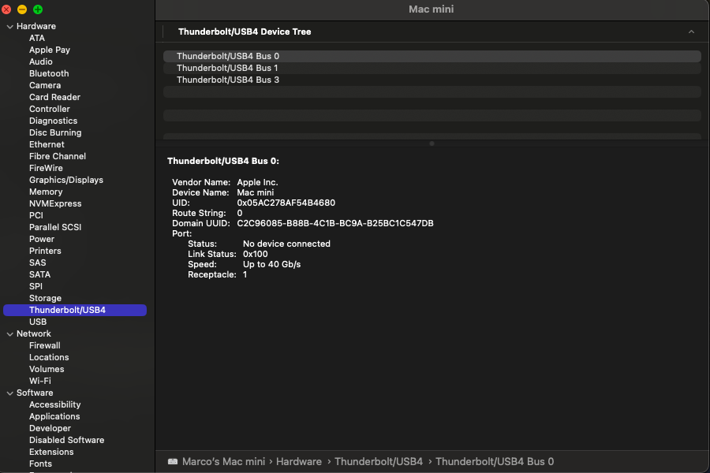Open Developer software info
Viewport: 710px width, 473px height.
(x=50, y=428)
